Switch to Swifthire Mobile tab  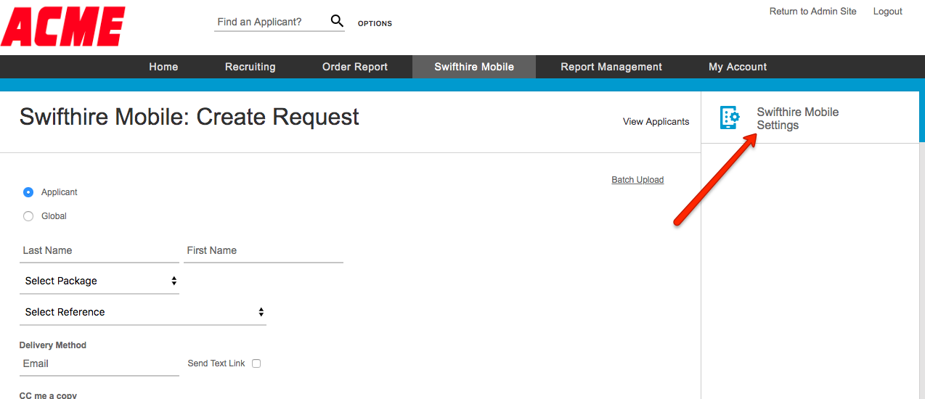click(474, 67)
